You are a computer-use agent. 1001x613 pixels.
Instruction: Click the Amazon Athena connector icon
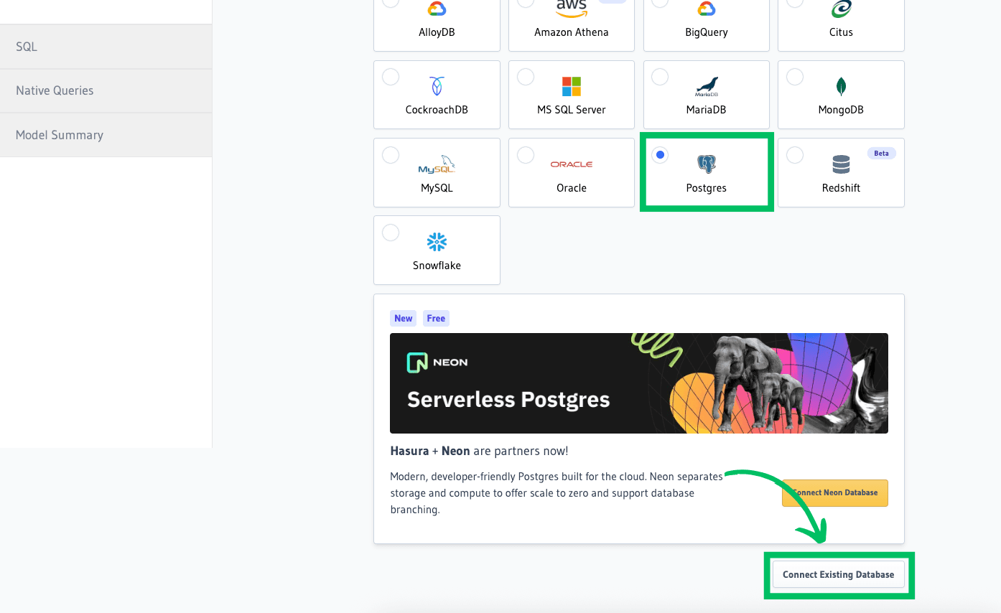pyautogui.click(x=571, y=7)
